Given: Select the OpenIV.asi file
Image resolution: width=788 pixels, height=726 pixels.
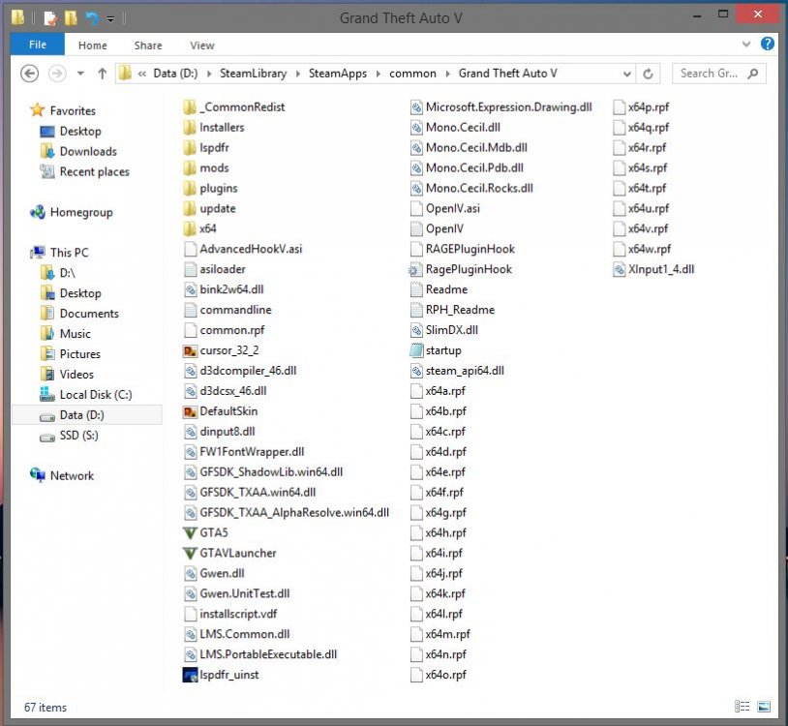Looking at the screenshot, I should 452,208.
